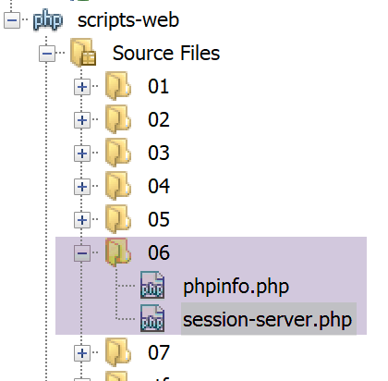Screen dimensions: 388x381
Task: Collapse the open 06 folder
Action: click(82, 253)
